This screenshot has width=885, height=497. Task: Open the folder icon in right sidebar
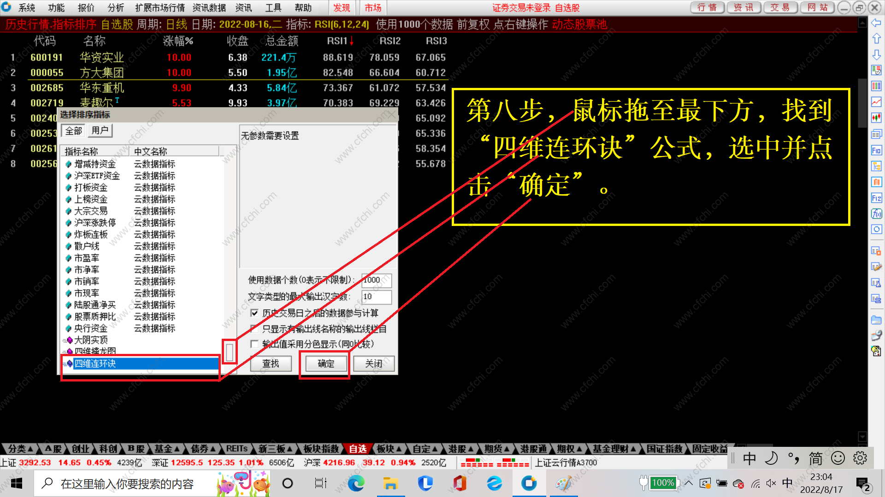click(876, 320)
